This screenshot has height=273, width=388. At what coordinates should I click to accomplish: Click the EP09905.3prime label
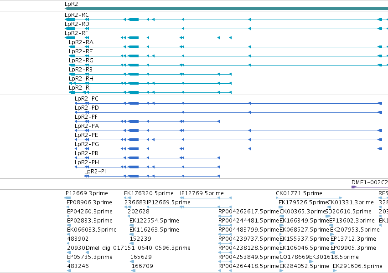pos(353,248)
